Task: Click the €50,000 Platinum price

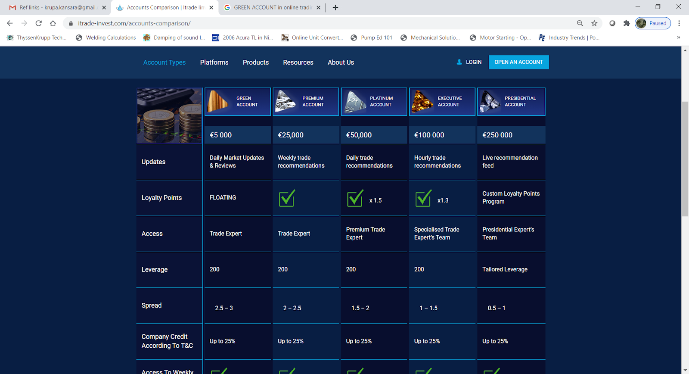Action: pos(359,135)
